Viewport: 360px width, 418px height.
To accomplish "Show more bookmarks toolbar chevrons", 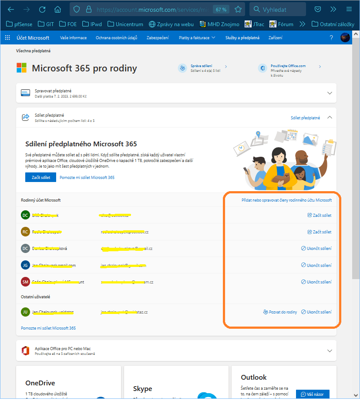I will pyautogui.click(x=302, y=24).
